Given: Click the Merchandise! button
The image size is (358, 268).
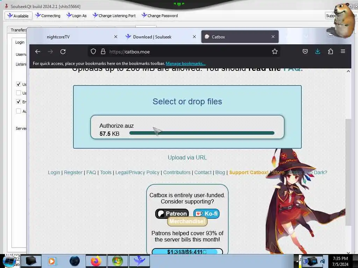Looking at the screenshot, I should pos(187,221).
